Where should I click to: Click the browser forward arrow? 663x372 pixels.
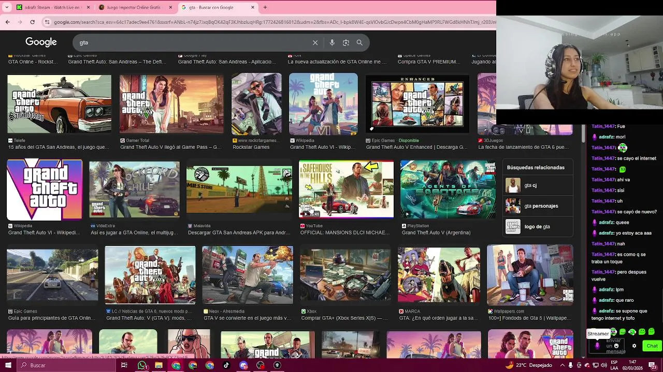point(20,22)
